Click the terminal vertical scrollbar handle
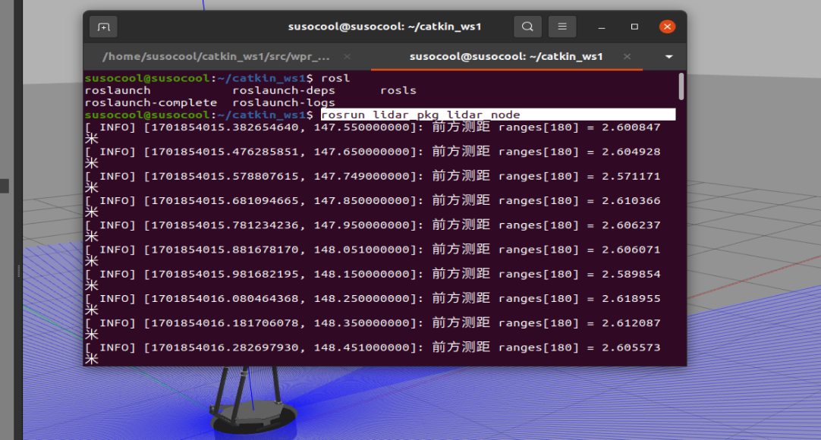Screen dimensions: 821x440 click(681, 86)
